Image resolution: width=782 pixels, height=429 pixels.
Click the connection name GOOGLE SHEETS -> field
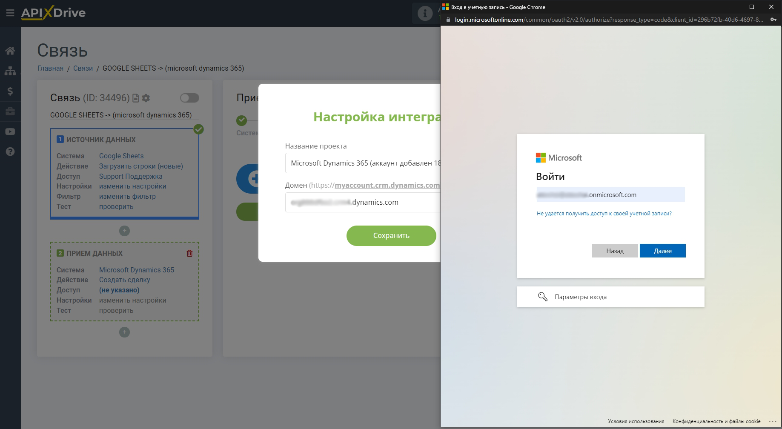(x=124, y=115)
